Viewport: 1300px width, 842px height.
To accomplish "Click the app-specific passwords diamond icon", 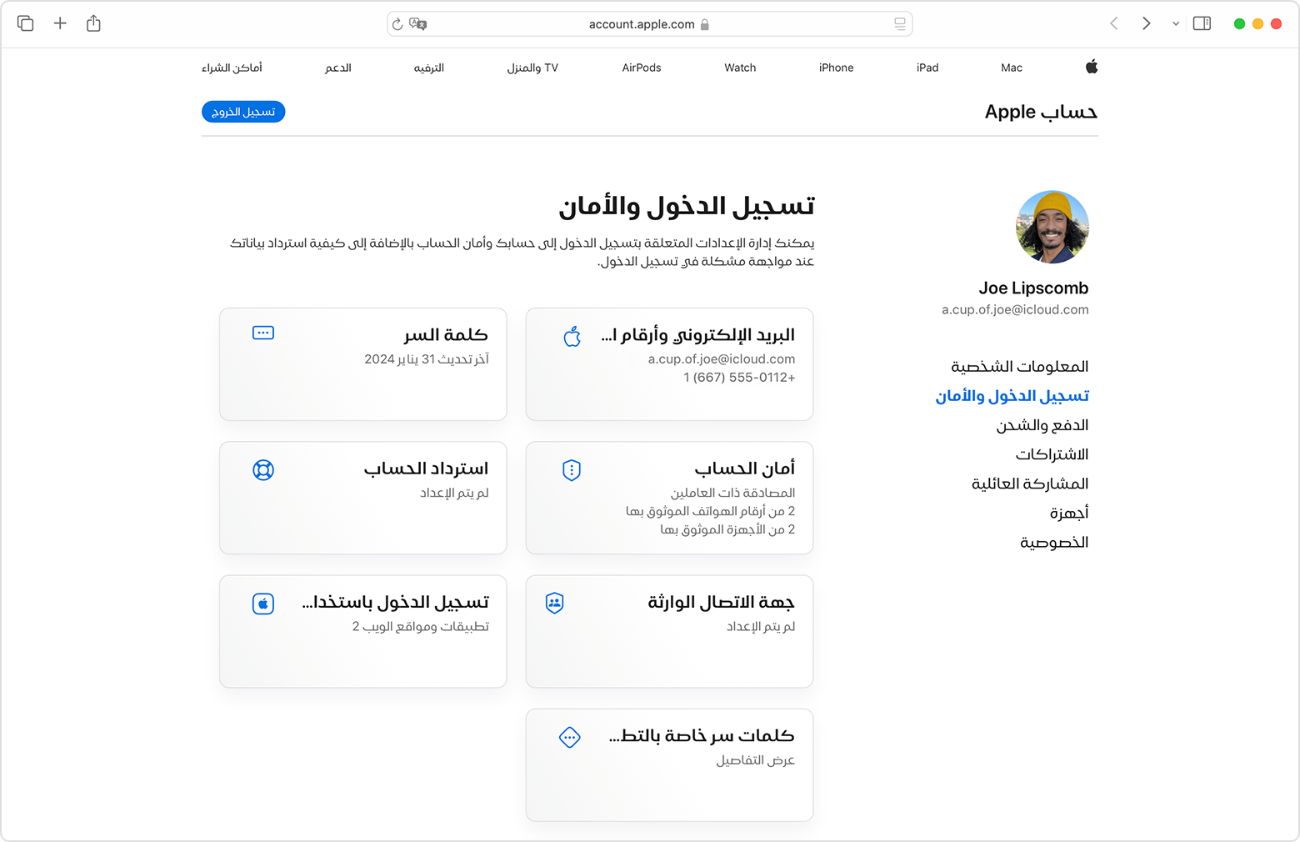I will pos(570,737).
